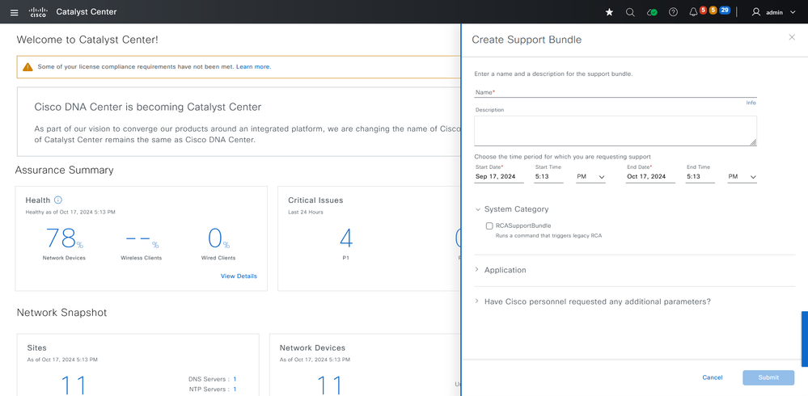Click the DNS Servers count link
This screenshot has width=808, height=396.
coord(235,379)
